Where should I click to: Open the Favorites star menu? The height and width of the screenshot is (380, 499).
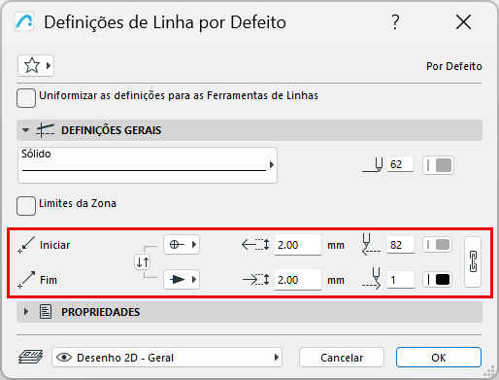point(36,66)
